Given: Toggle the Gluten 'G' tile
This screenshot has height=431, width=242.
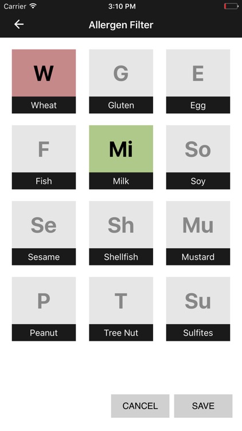Looking at the screenshot, I should (x=121, y=82).
